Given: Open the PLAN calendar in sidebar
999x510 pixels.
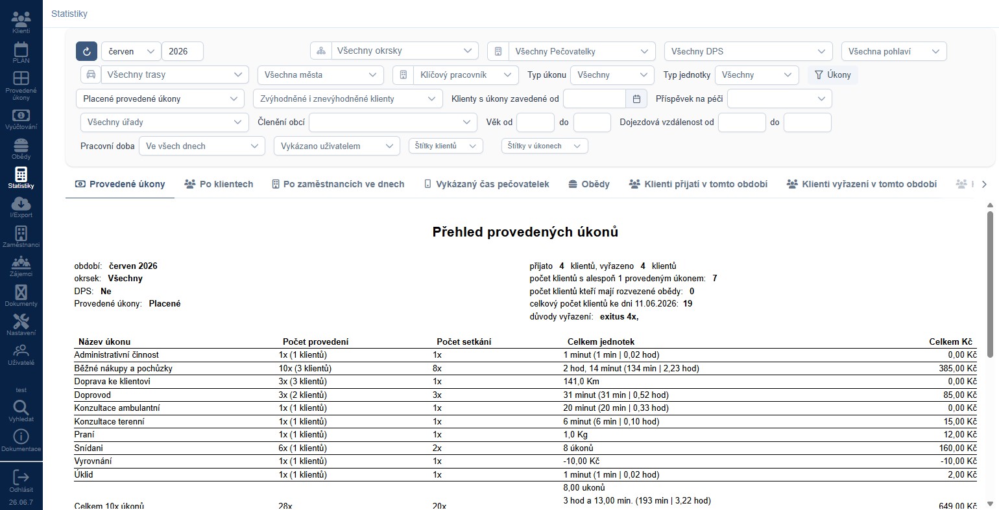Looking at the screenshot, I should 21,52.
